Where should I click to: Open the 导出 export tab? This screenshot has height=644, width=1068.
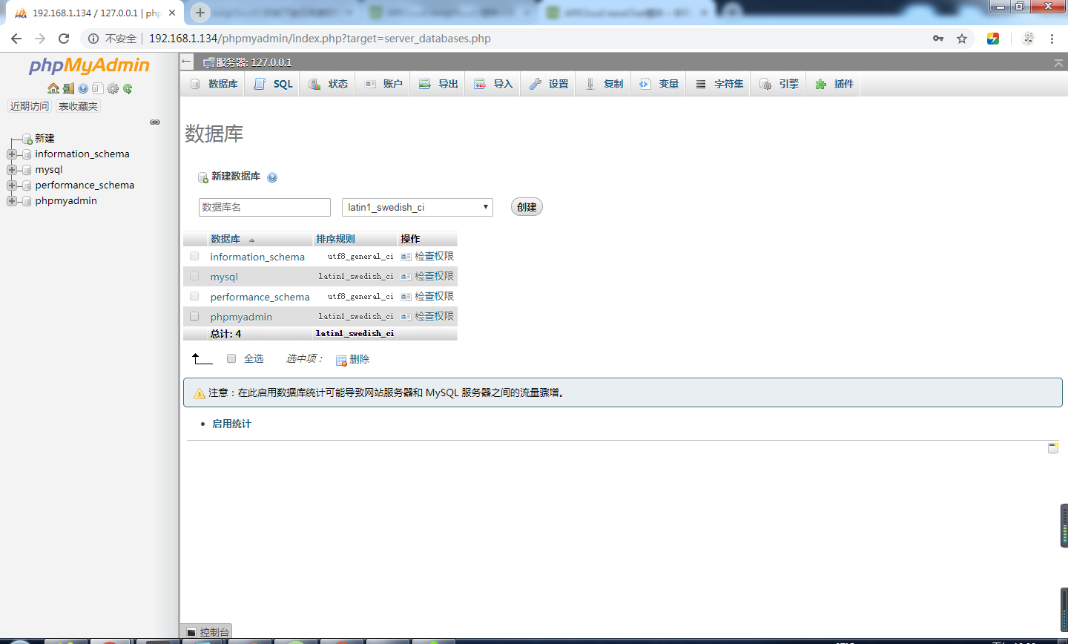438,84
